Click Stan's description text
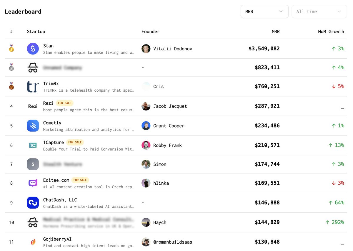This screenshot has height=251, width=353. tap(89, 52)
